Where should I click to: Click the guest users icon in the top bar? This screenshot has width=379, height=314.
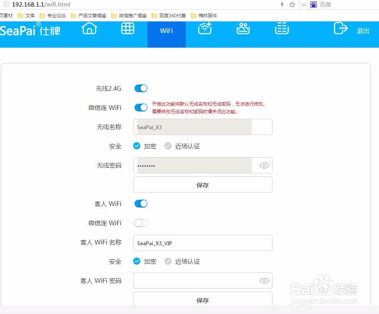(243, 29)
